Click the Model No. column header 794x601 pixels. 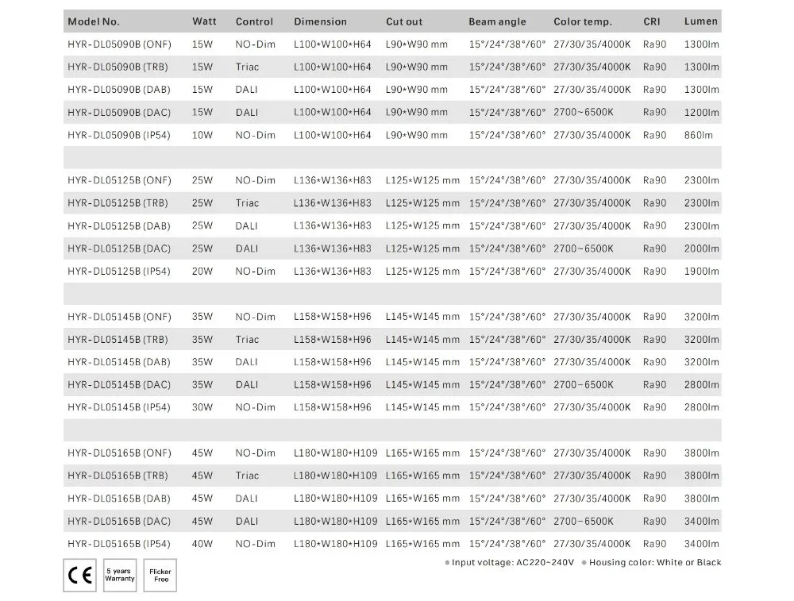[94, 21]
